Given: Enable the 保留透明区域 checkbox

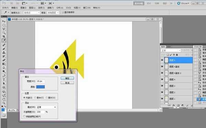Looking at the screenshot, I should pos(24,116).
